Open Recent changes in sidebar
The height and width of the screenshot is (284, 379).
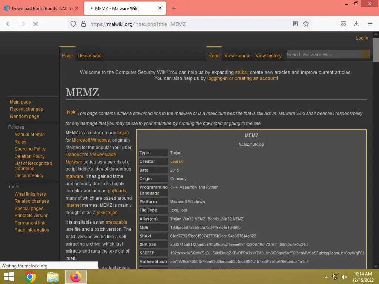coord(26,109)
